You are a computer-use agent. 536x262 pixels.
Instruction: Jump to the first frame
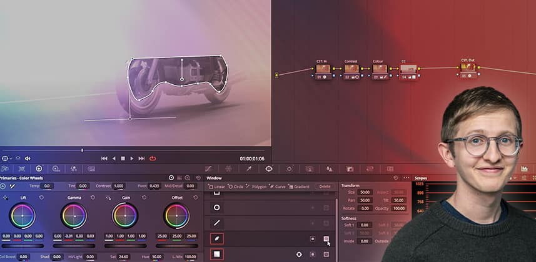(104, 158)
